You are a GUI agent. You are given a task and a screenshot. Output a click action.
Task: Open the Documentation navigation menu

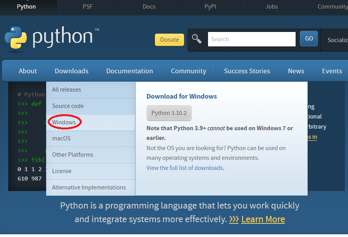[129, 71]
